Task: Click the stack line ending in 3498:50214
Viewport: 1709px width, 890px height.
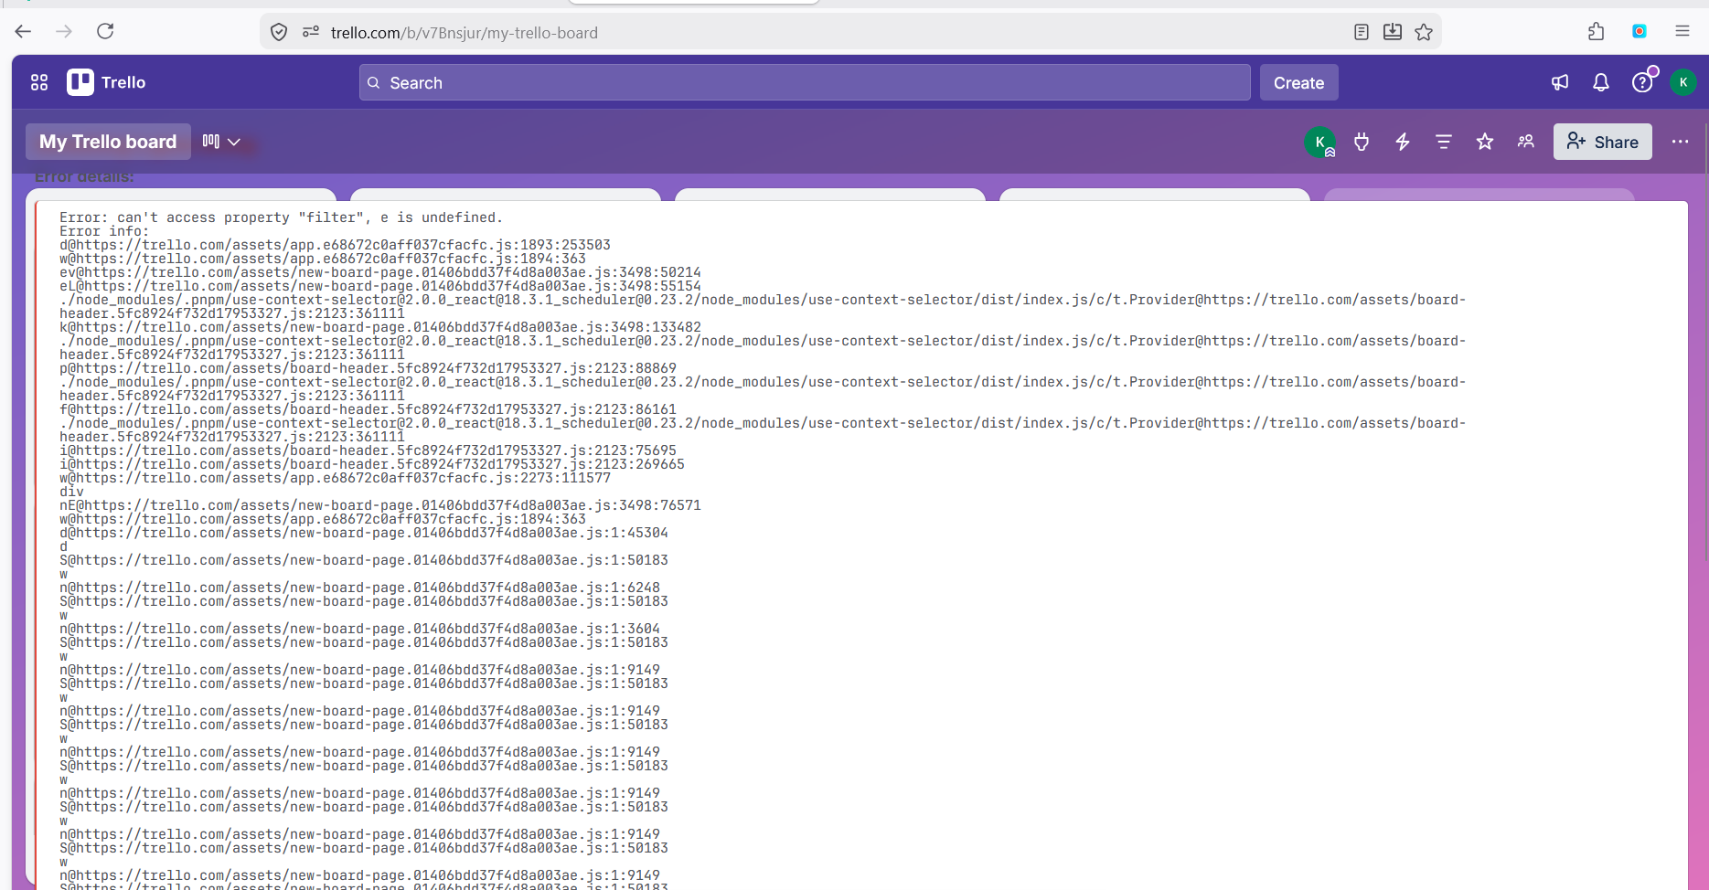Action: [x=380, y=272]
